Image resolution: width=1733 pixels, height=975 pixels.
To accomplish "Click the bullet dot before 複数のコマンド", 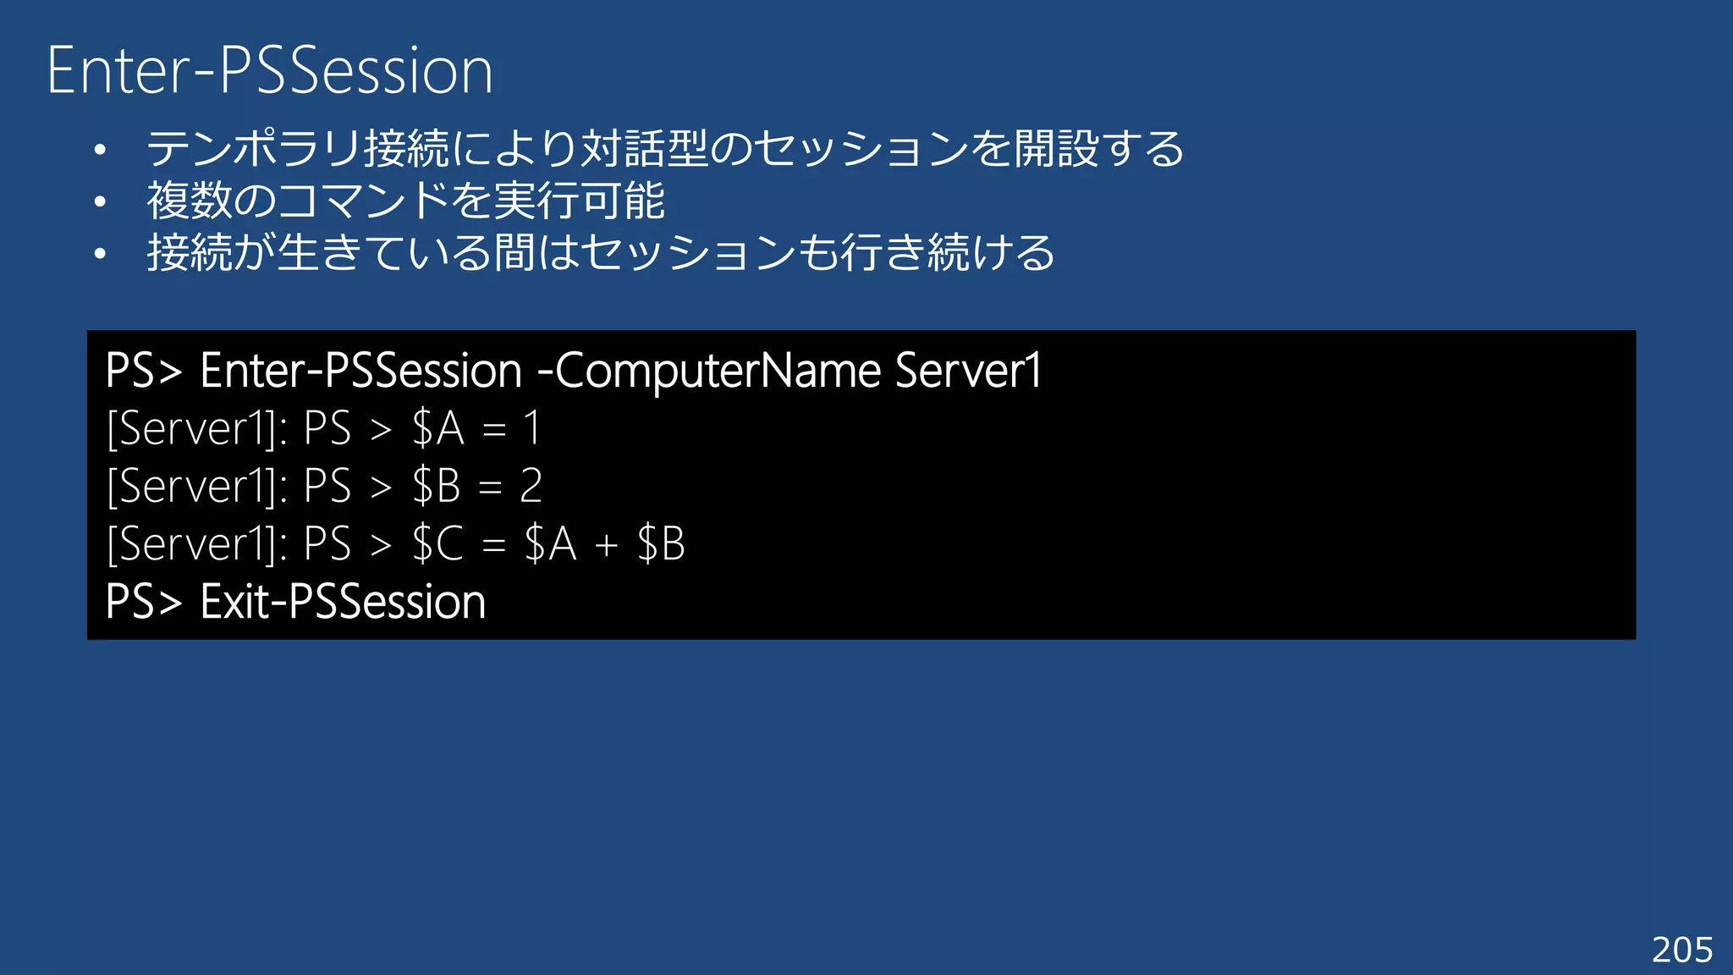I will pos(101,202).
